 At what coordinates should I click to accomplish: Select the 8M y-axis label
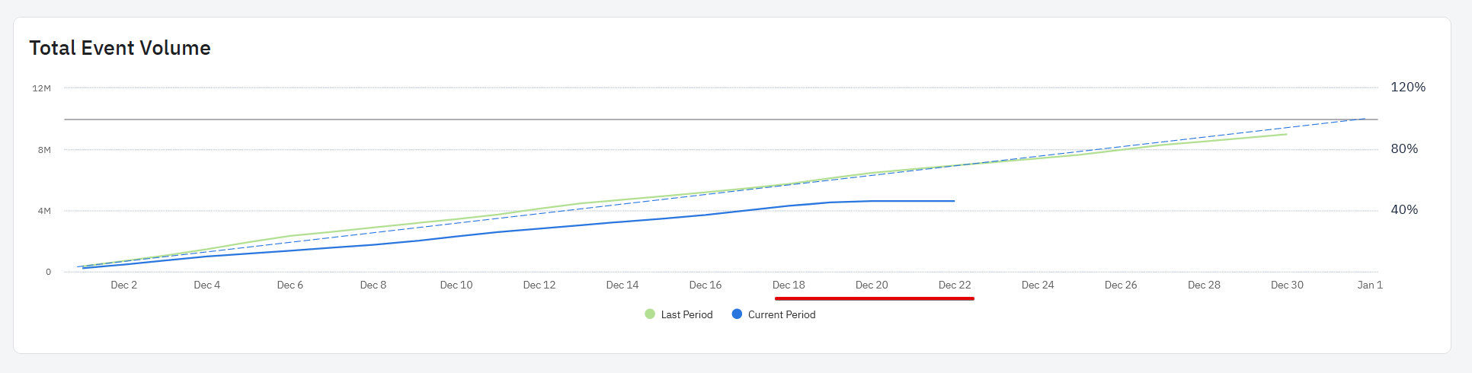[44, 150]
